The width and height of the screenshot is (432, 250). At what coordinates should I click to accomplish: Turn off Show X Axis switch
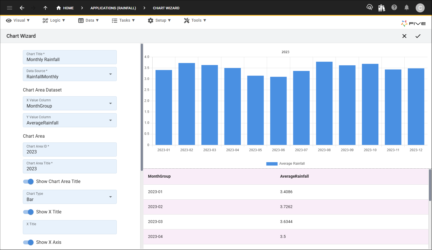[28, 242]
